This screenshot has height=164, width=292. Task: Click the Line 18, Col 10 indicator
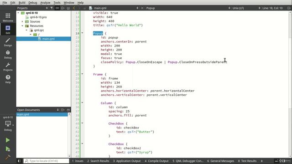[272, 8]
